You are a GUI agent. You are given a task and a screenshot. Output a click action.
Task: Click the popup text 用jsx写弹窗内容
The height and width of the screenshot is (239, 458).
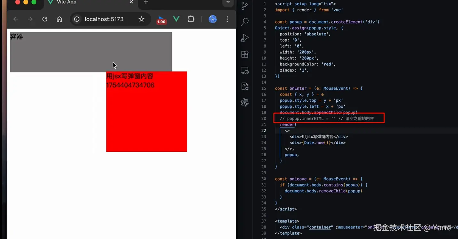130,76
